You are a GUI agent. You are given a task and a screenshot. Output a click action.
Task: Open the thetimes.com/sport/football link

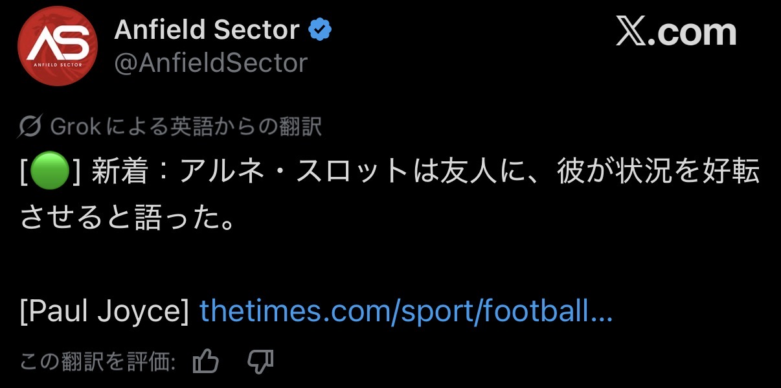coord(406,312)
